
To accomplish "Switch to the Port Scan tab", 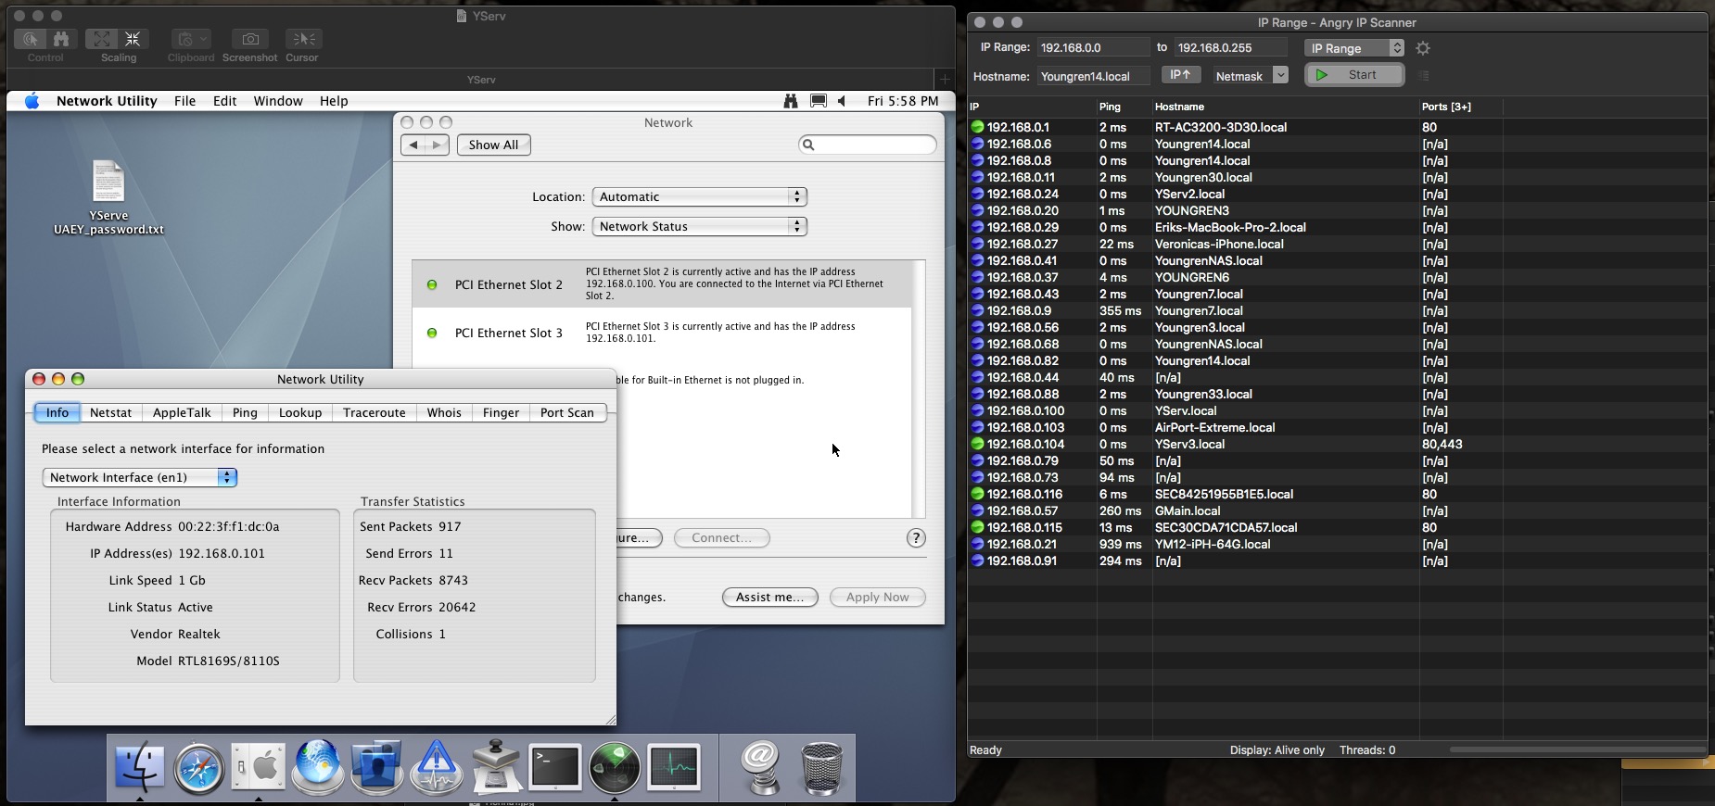I will click(566, 412).
